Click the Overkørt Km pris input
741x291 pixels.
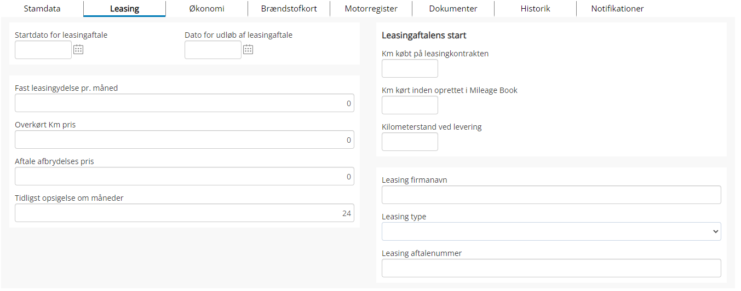click(x=185, y=139)
